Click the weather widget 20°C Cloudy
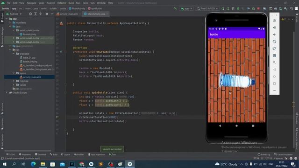The image size is (299, 168). click(226, 164)
